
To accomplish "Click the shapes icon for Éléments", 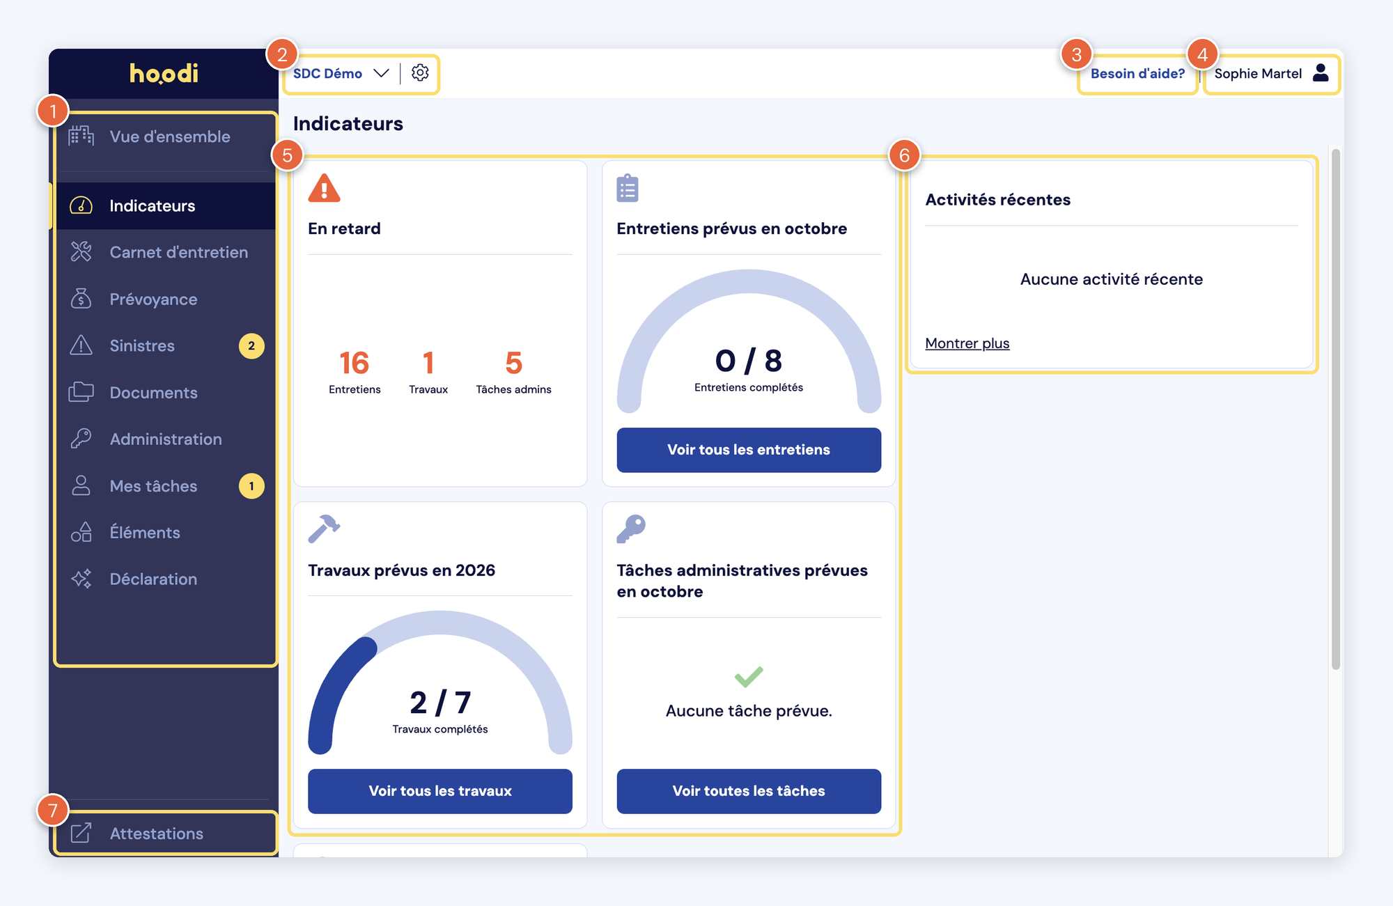I will click(81, 532).
